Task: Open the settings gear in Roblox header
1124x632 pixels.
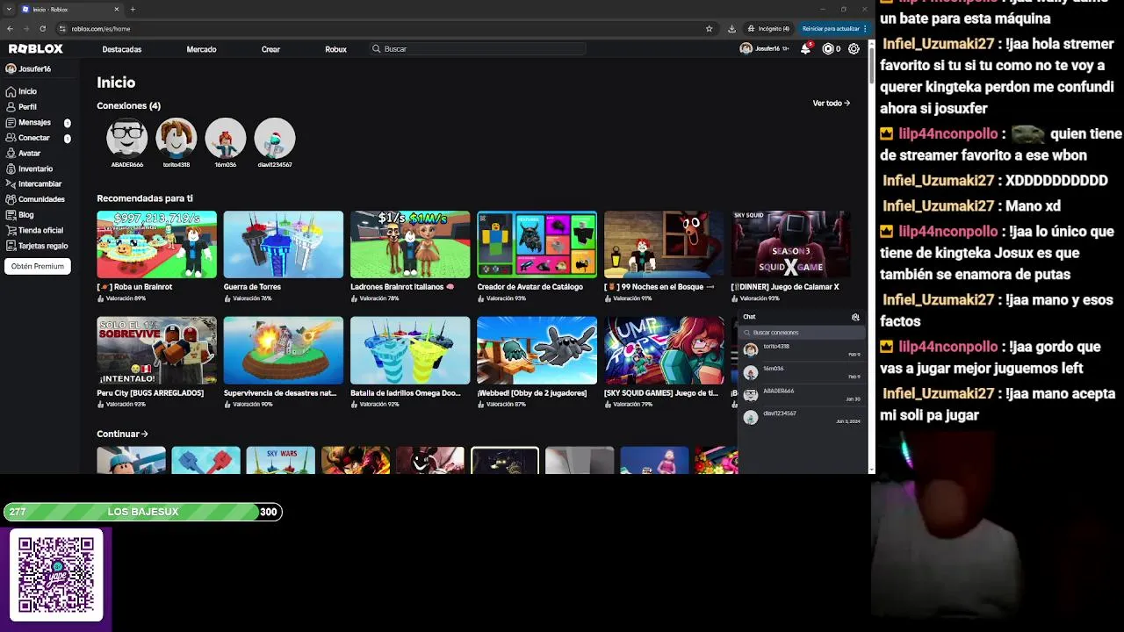Action: [854, 49]
